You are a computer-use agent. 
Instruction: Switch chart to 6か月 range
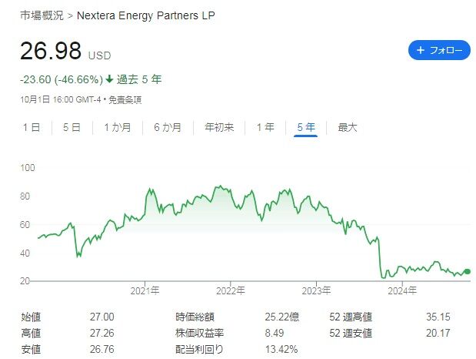tap(168, 128)
